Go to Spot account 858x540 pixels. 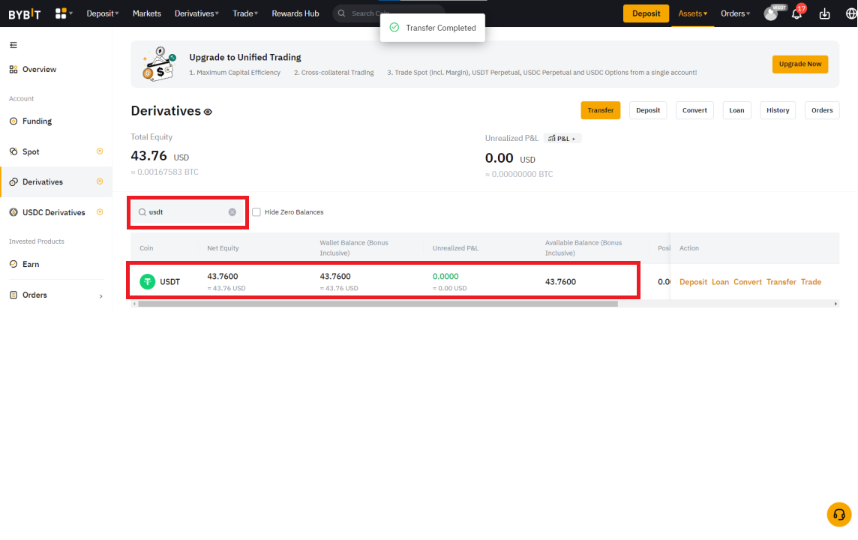(x=31, y=151)
